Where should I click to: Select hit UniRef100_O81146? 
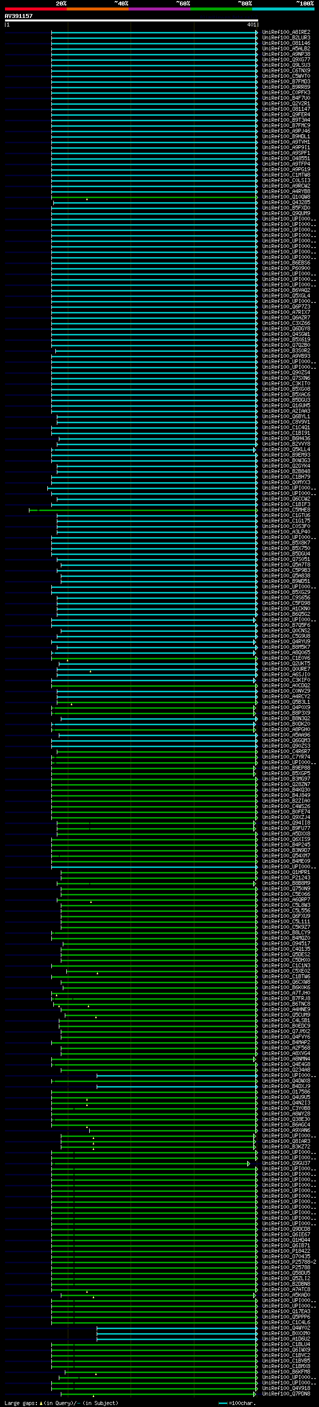[286, 43]
